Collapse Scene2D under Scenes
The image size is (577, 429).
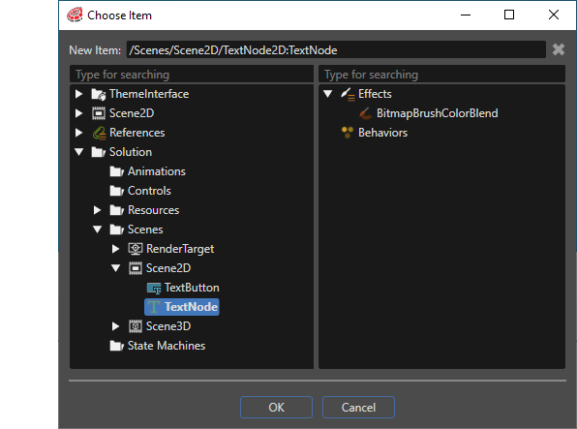pyautogui.click(x=115, y=268)
